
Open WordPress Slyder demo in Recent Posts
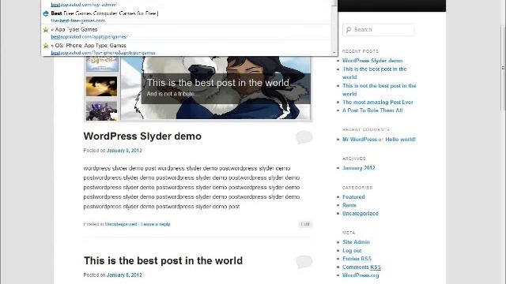[372, 61]
